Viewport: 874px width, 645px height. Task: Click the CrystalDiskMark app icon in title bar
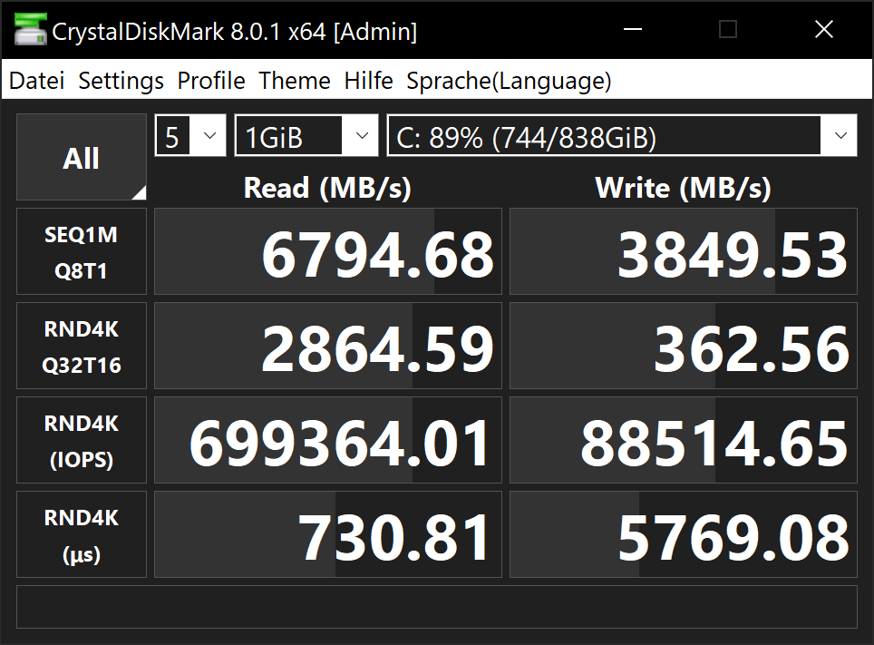30,30
